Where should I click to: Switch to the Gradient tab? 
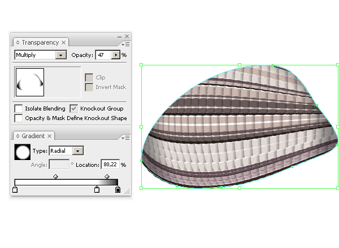coord(33,136)
